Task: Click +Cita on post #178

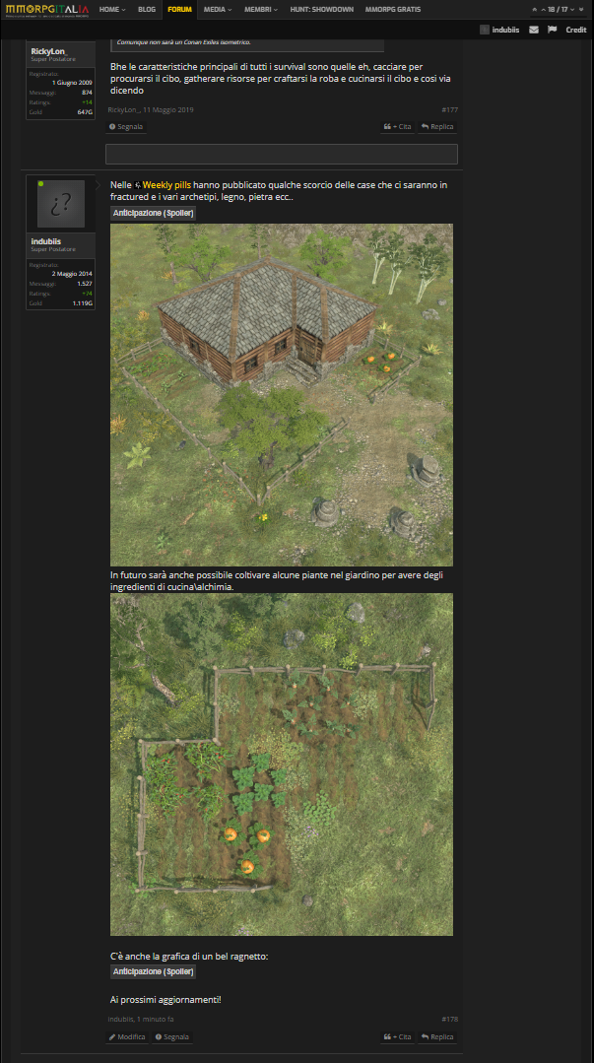Action: click(x=397, y=1036)
